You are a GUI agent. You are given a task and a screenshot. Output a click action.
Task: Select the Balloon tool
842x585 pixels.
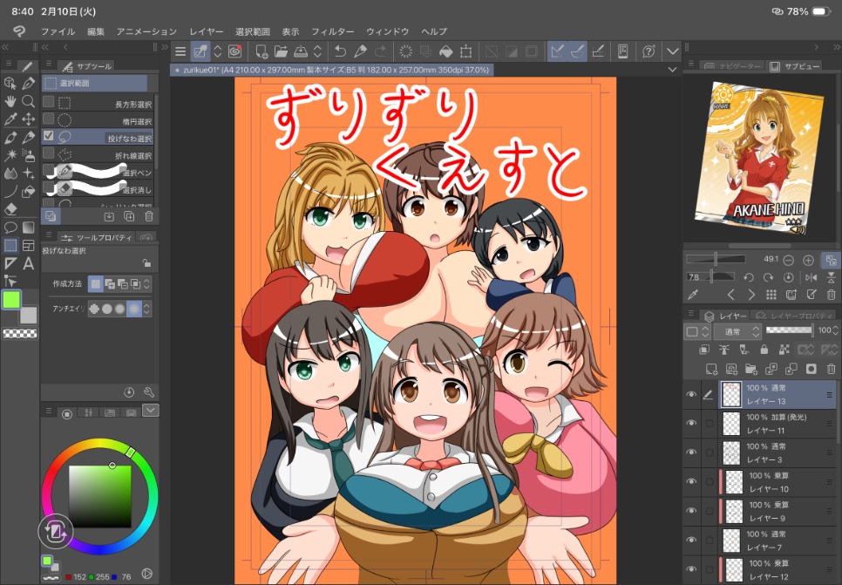pos(10,228)
